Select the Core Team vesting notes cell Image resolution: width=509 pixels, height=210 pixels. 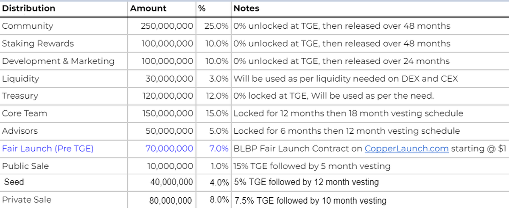coord(348,113)
